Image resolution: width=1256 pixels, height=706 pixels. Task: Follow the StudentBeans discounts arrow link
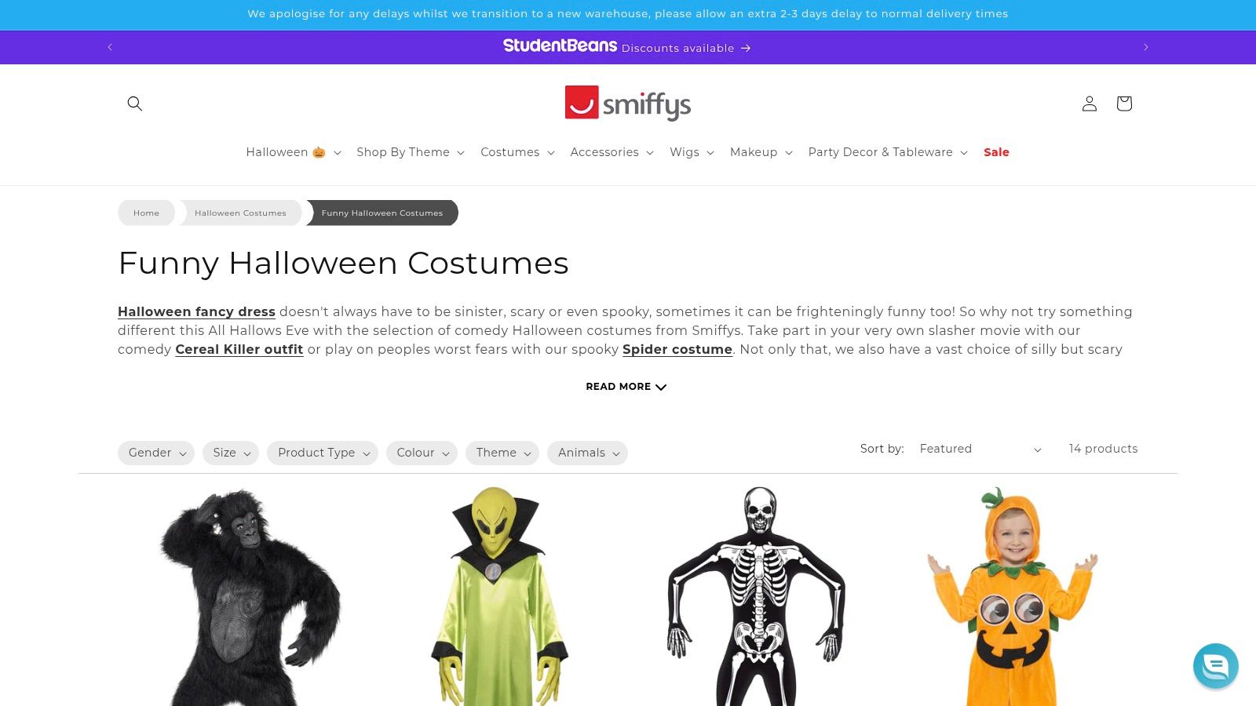coord(627,47)
